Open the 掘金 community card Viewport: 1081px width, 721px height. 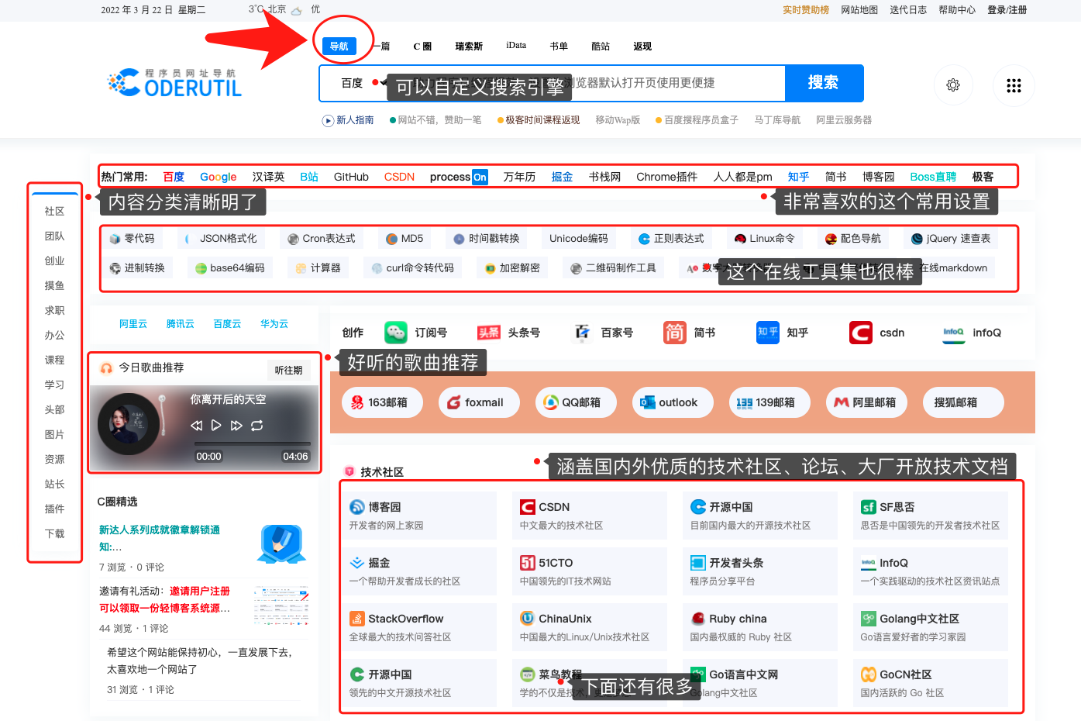[x=419, y=571]
